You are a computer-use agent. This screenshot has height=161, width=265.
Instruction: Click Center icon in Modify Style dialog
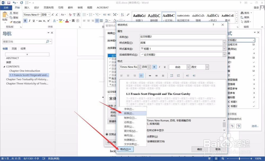[128, 76]
